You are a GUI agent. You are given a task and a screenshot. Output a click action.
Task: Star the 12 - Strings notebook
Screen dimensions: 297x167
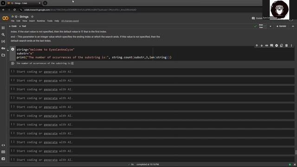pos(32,17)
